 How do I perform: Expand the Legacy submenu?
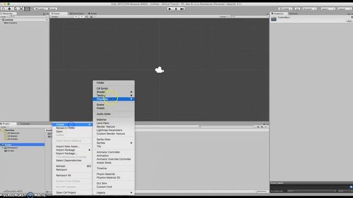tap(114, 193)
